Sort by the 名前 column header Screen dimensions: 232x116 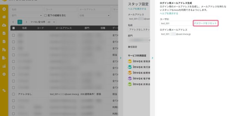24,28
